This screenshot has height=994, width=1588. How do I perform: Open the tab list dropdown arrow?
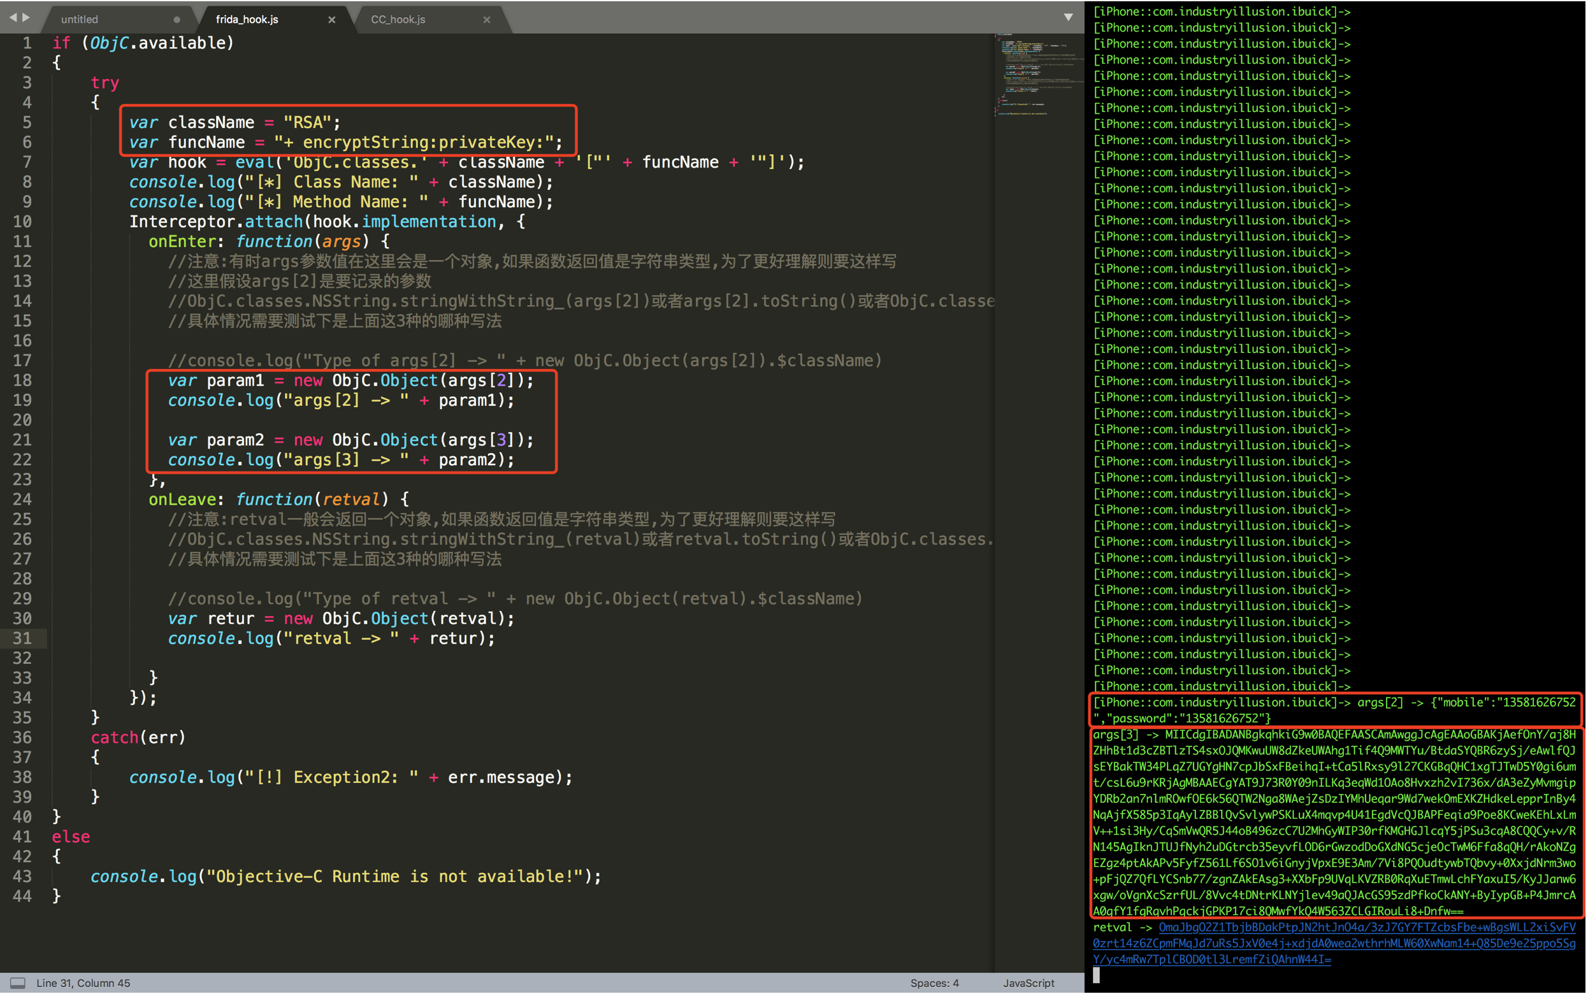click(1068, 18)
